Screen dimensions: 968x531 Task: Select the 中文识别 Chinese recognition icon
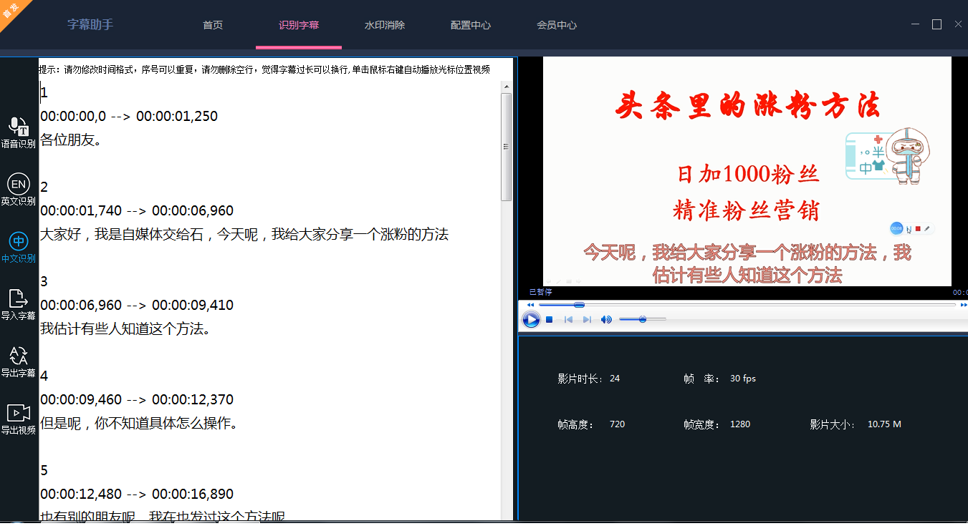(x=19, y=247)
